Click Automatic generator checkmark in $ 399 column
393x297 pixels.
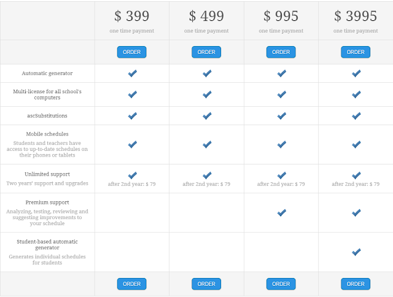point(132,74)
